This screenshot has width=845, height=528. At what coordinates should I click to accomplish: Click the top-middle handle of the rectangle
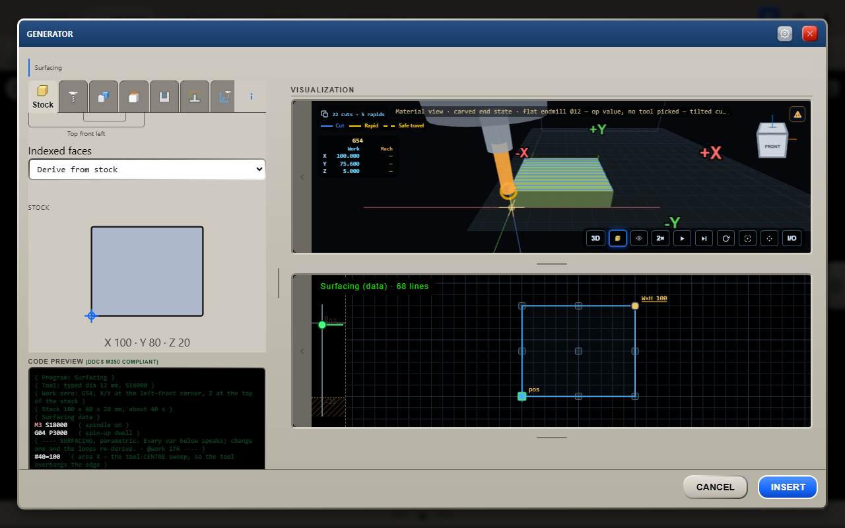tap(578, 306)
